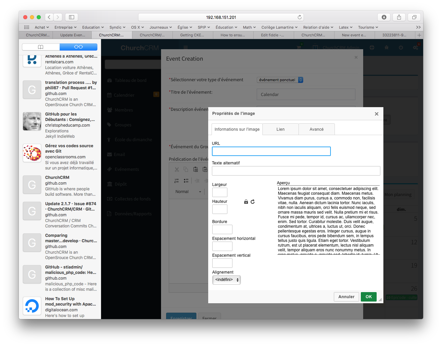The height and width of the screenshot is (346, 442).
Task: Click the Paste icon in editor toolbar
Action: 195,169
